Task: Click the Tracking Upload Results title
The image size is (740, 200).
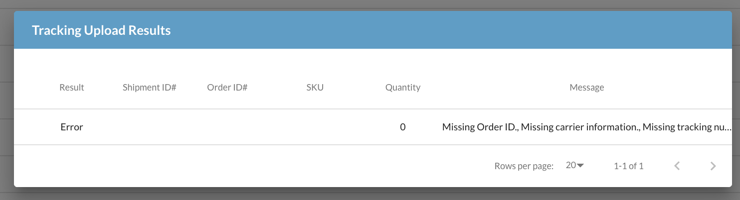Action: click(x=101, y=30)
